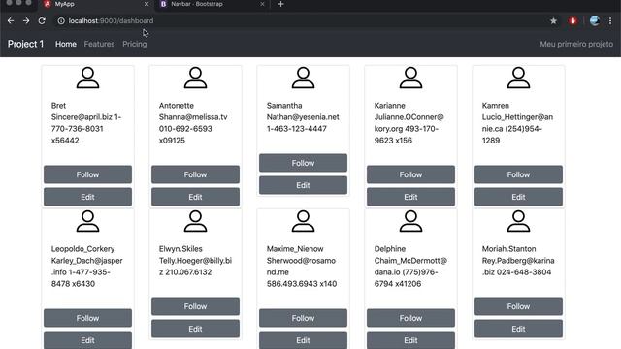Close the MyApp tab
The image size is (621, 349).
(147, 4)
